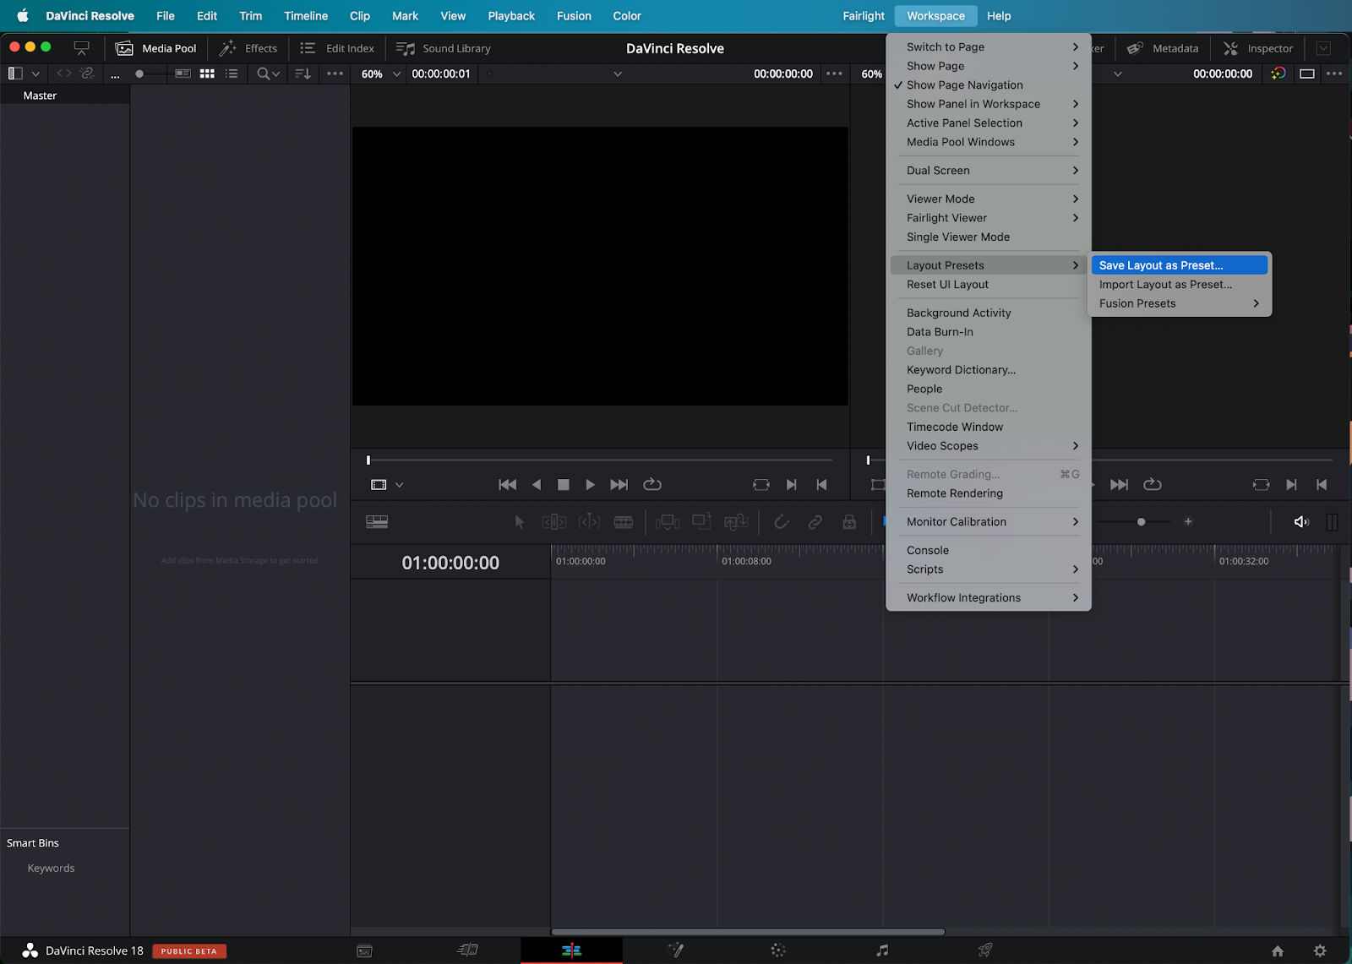The width and height of the screenshot is (1352, 964).
Task: Open the Sound Library panel
Action: coord(442,48)
